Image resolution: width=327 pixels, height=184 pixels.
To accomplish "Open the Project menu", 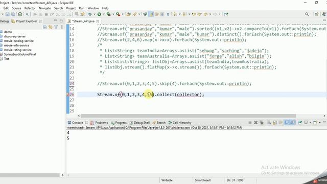I will click(x=71, y=8).
